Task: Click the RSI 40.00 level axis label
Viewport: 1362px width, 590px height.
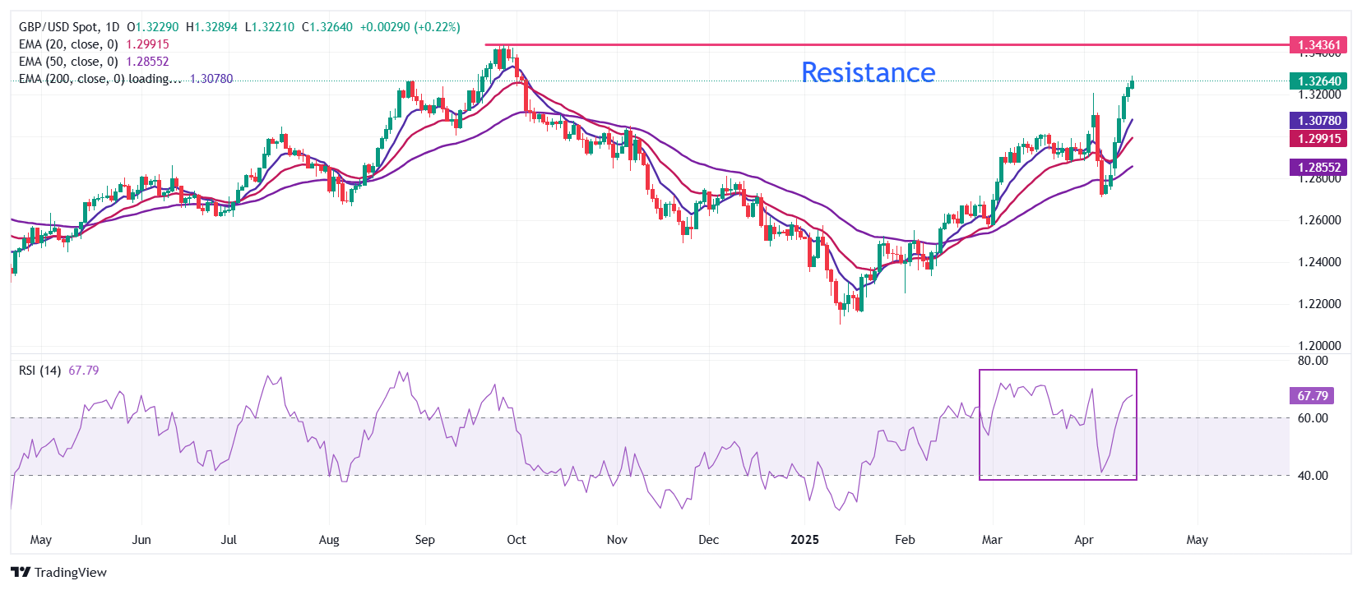Action: 1313,476
